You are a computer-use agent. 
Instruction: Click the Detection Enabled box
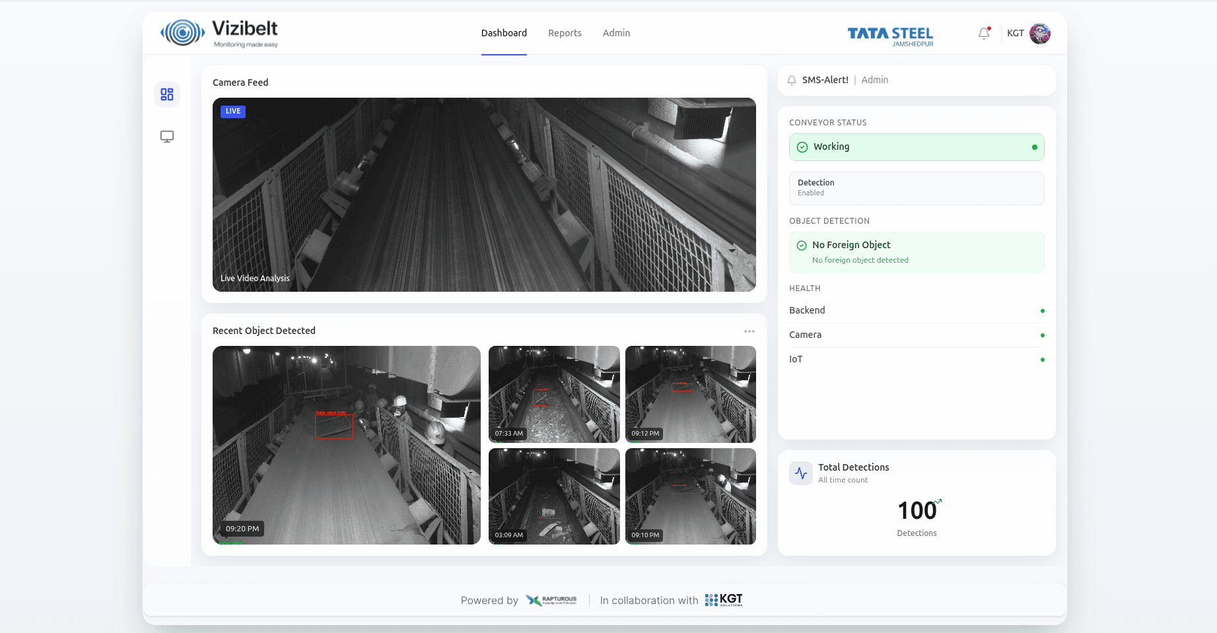(917, 188)
